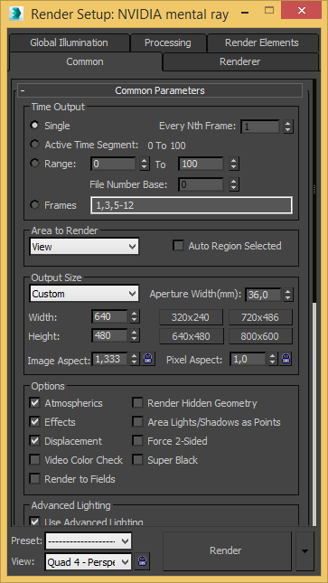Click the 3ds Max application icon in title bar

coord(15,14)
